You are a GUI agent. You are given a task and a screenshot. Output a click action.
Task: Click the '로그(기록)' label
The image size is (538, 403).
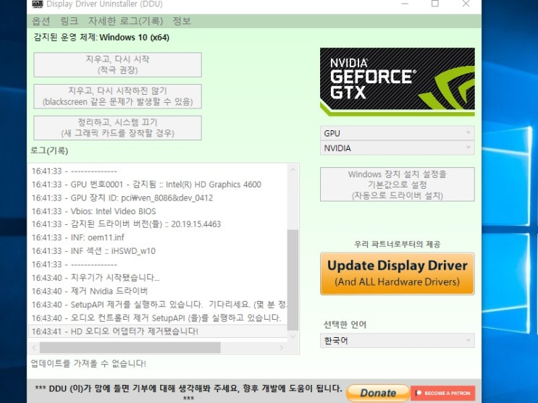49,150
